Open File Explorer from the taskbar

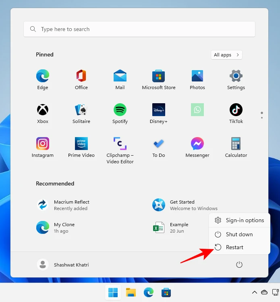pyautogui.click(x=131, y=292)
